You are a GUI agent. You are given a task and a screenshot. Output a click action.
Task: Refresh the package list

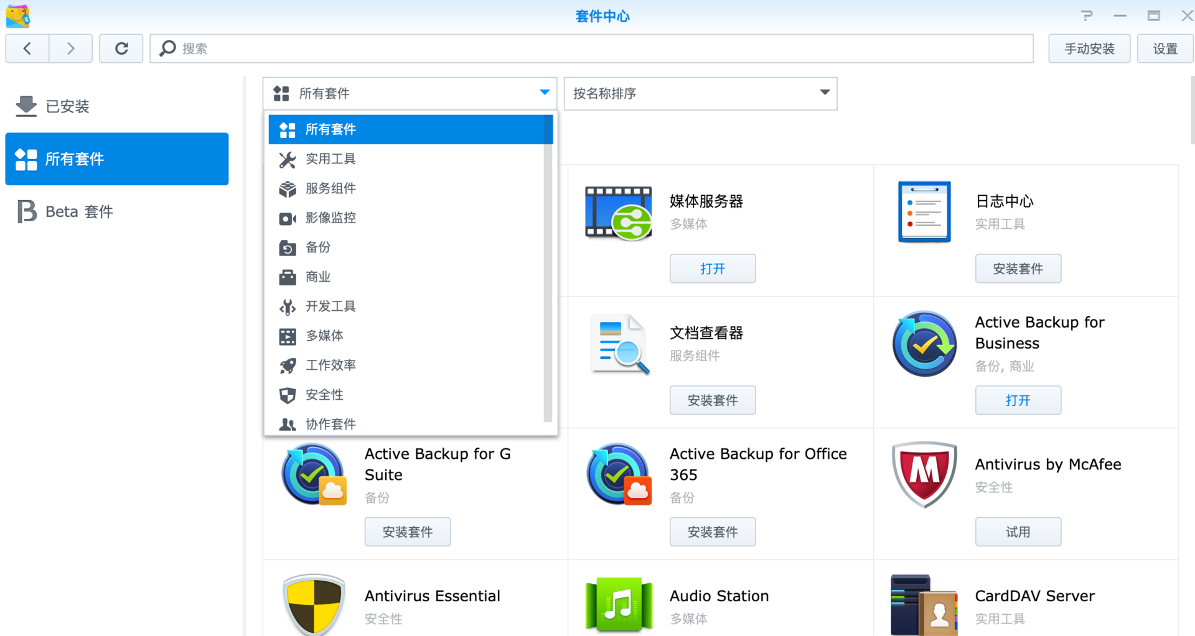coord(121,48)
